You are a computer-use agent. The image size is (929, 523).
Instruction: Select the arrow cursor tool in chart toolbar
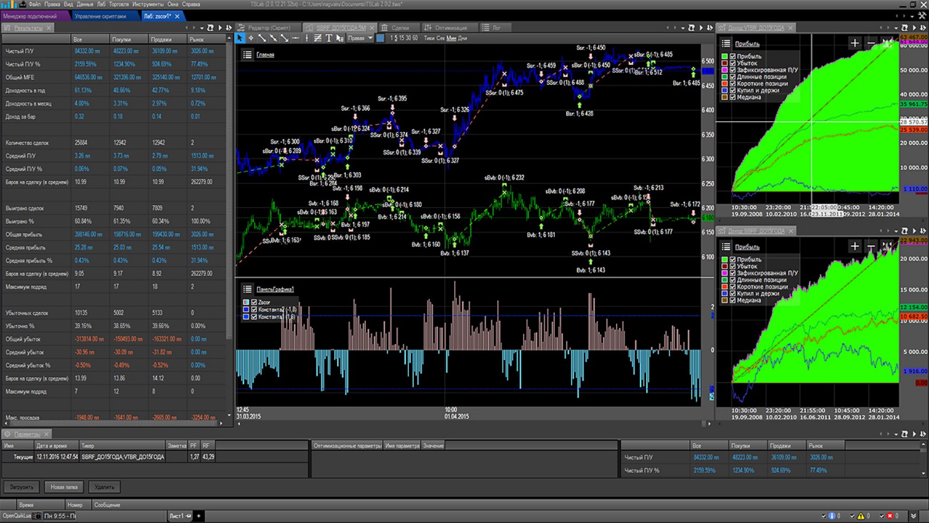[x=240, y=38]
